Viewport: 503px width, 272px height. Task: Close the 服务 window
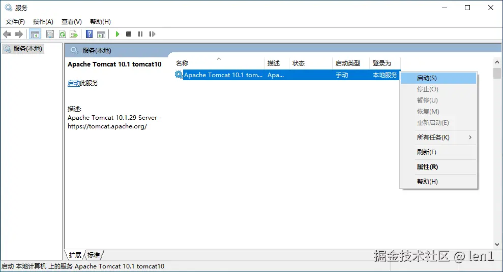click(x=491, y=8)
